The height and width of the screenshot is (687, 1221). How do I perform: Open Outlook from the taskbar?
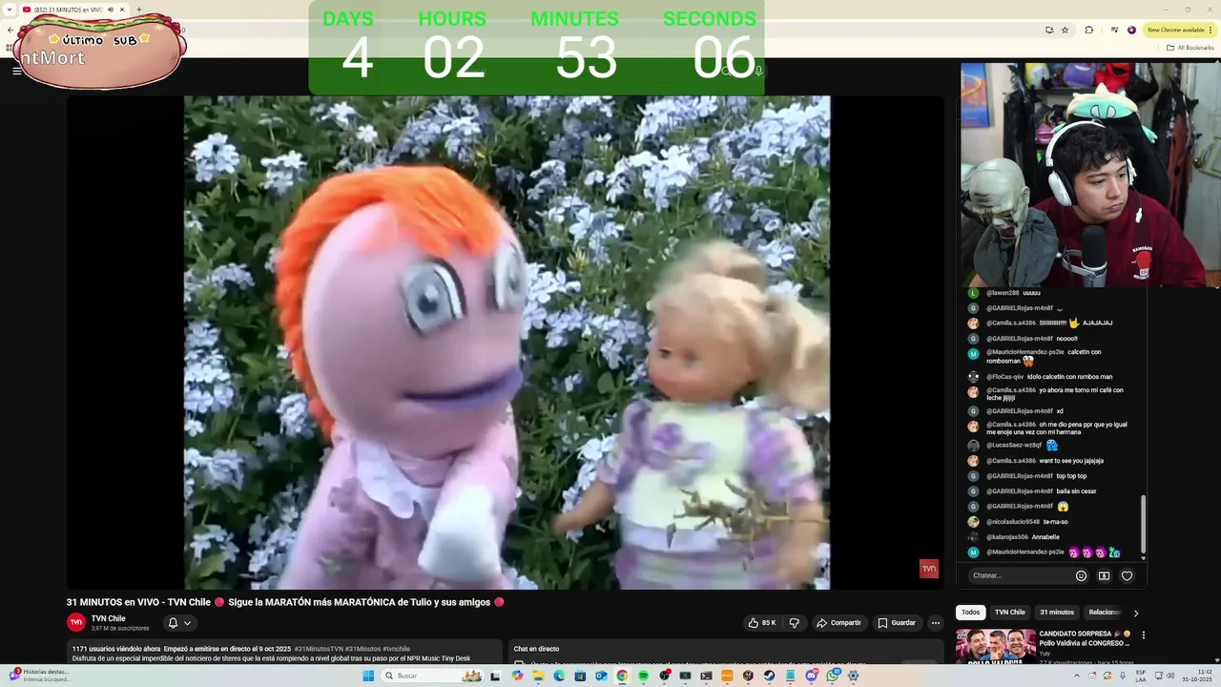[x=601, y=676]
